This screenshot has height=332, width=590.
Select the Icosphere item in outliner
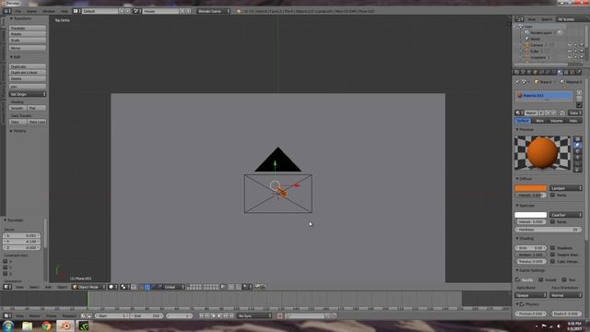tap(537, 57)
